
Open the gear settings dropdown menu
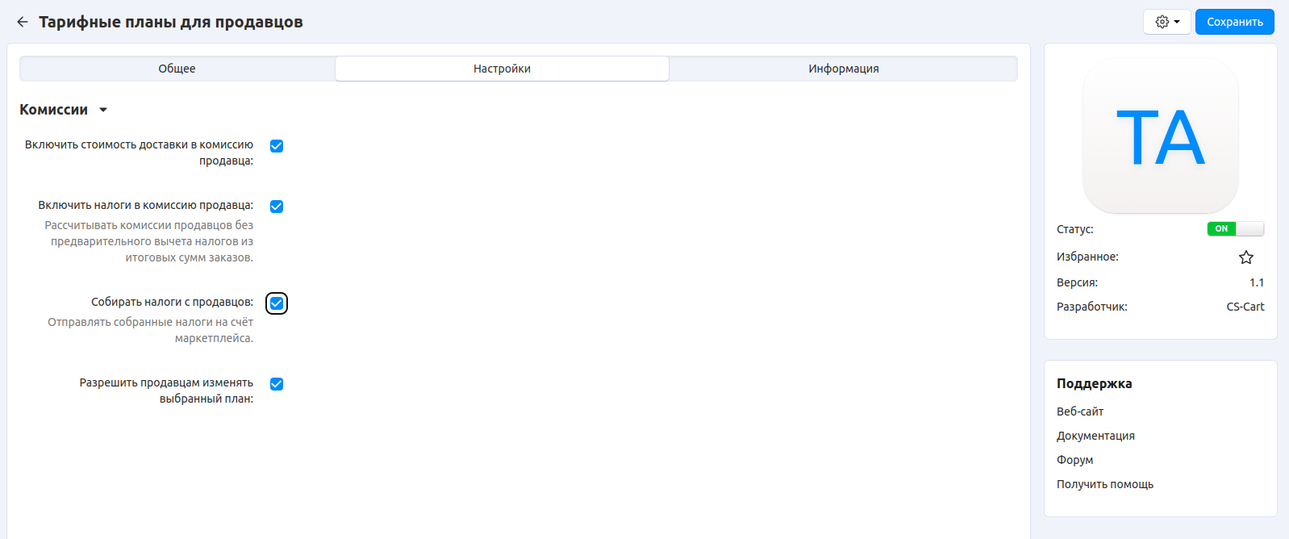pyautogui.click(x=1166, y=22)
